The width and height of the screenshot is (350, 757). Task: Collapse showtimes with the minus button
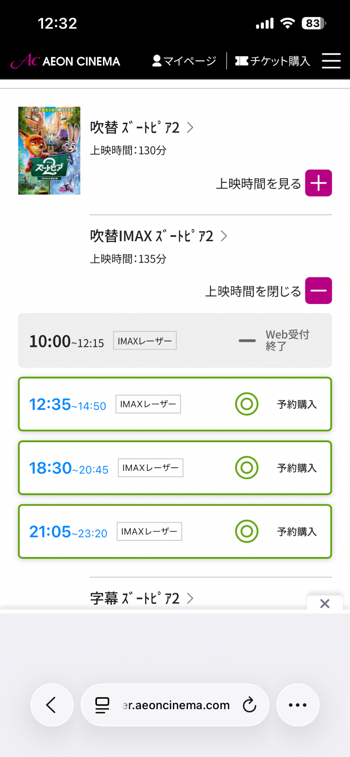point(318,291)
